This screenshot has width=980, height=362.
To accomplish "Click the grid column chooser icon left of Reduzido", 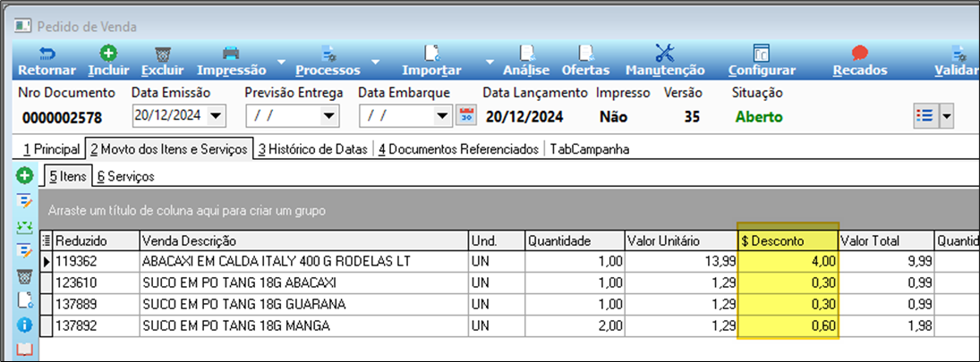I will tap(47, 240).
